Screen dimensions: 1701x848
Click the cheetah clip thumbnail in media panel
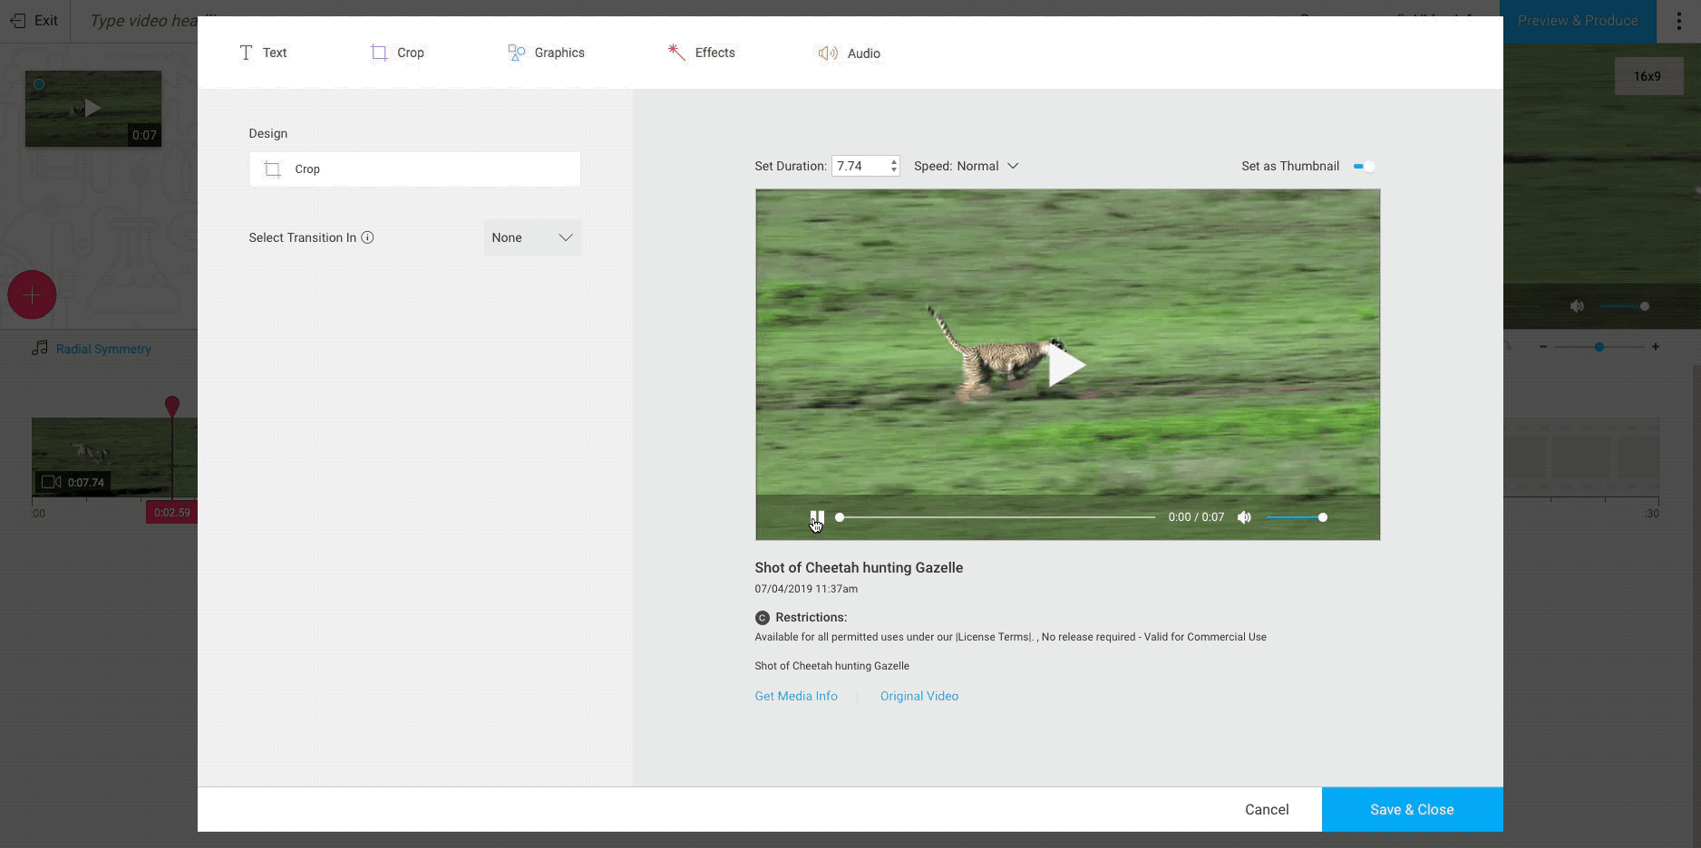click(x=93, y=109)
